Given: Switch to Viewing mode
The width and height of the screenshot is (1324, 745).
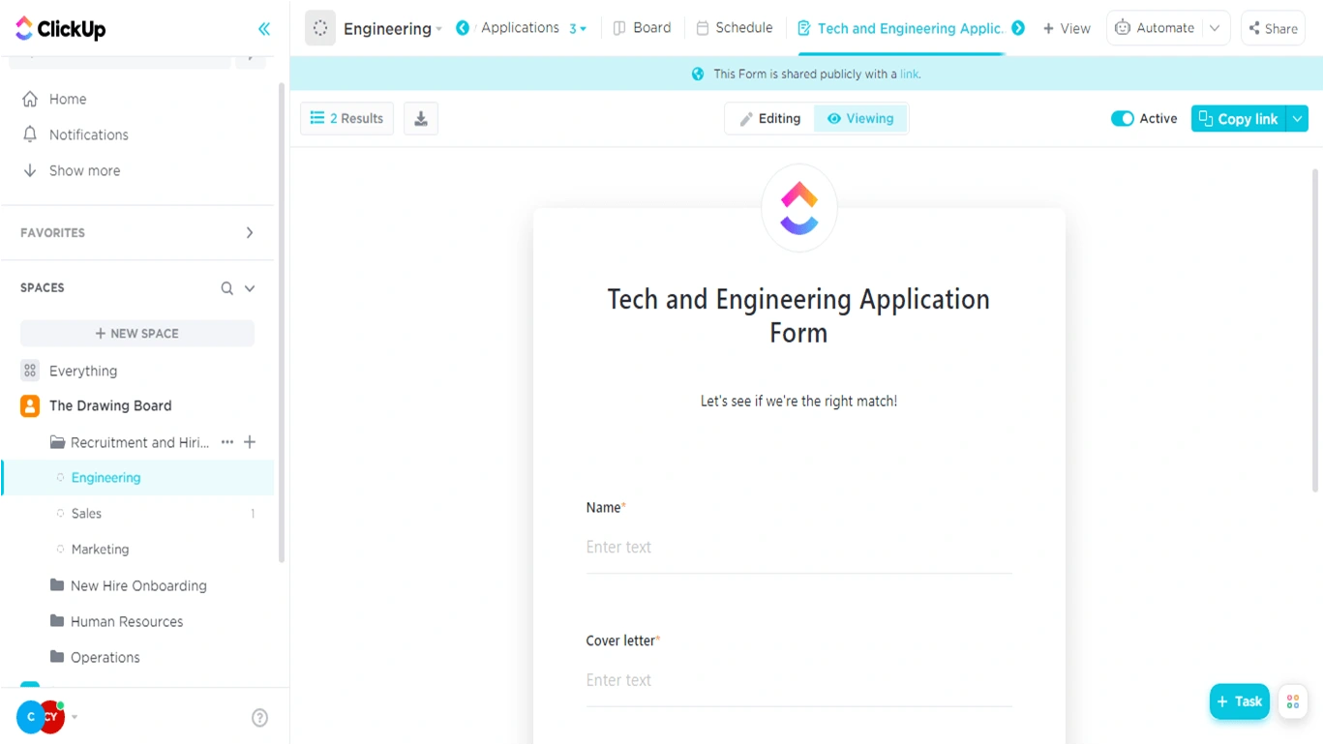Looking at the screenshot, I should pyautogui.click(x=860, y=119).
